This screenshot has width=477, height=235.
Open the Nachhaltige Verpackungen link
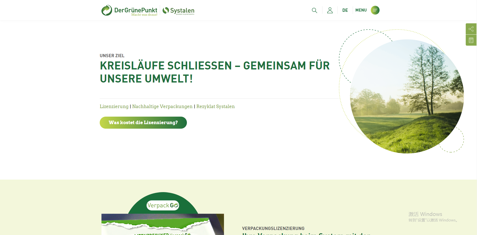point(162,106)
